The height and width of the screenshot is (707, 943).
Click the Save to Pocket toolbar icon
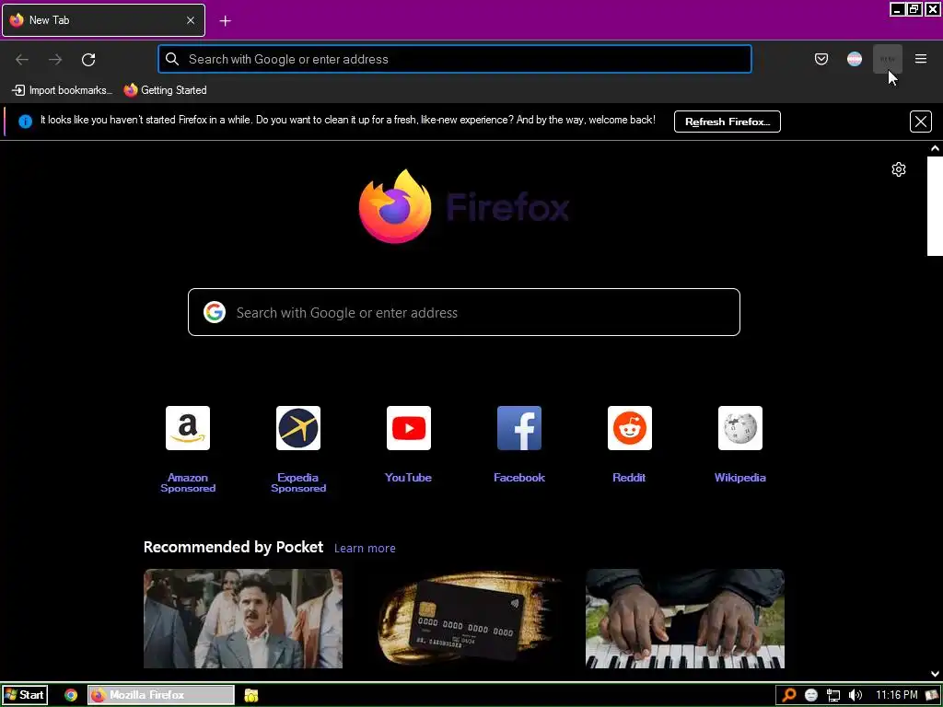click(x=821, y=59)
